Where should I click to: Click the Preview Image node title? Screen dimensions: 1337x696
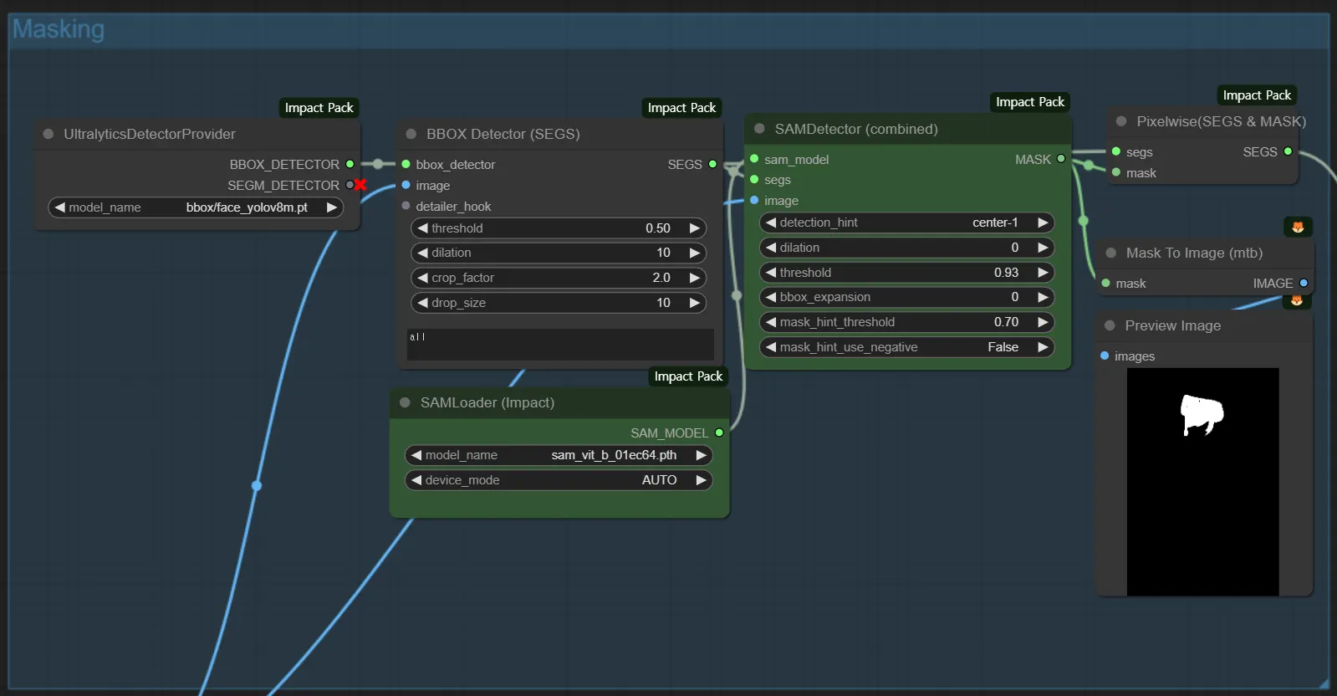(1173, 325)
